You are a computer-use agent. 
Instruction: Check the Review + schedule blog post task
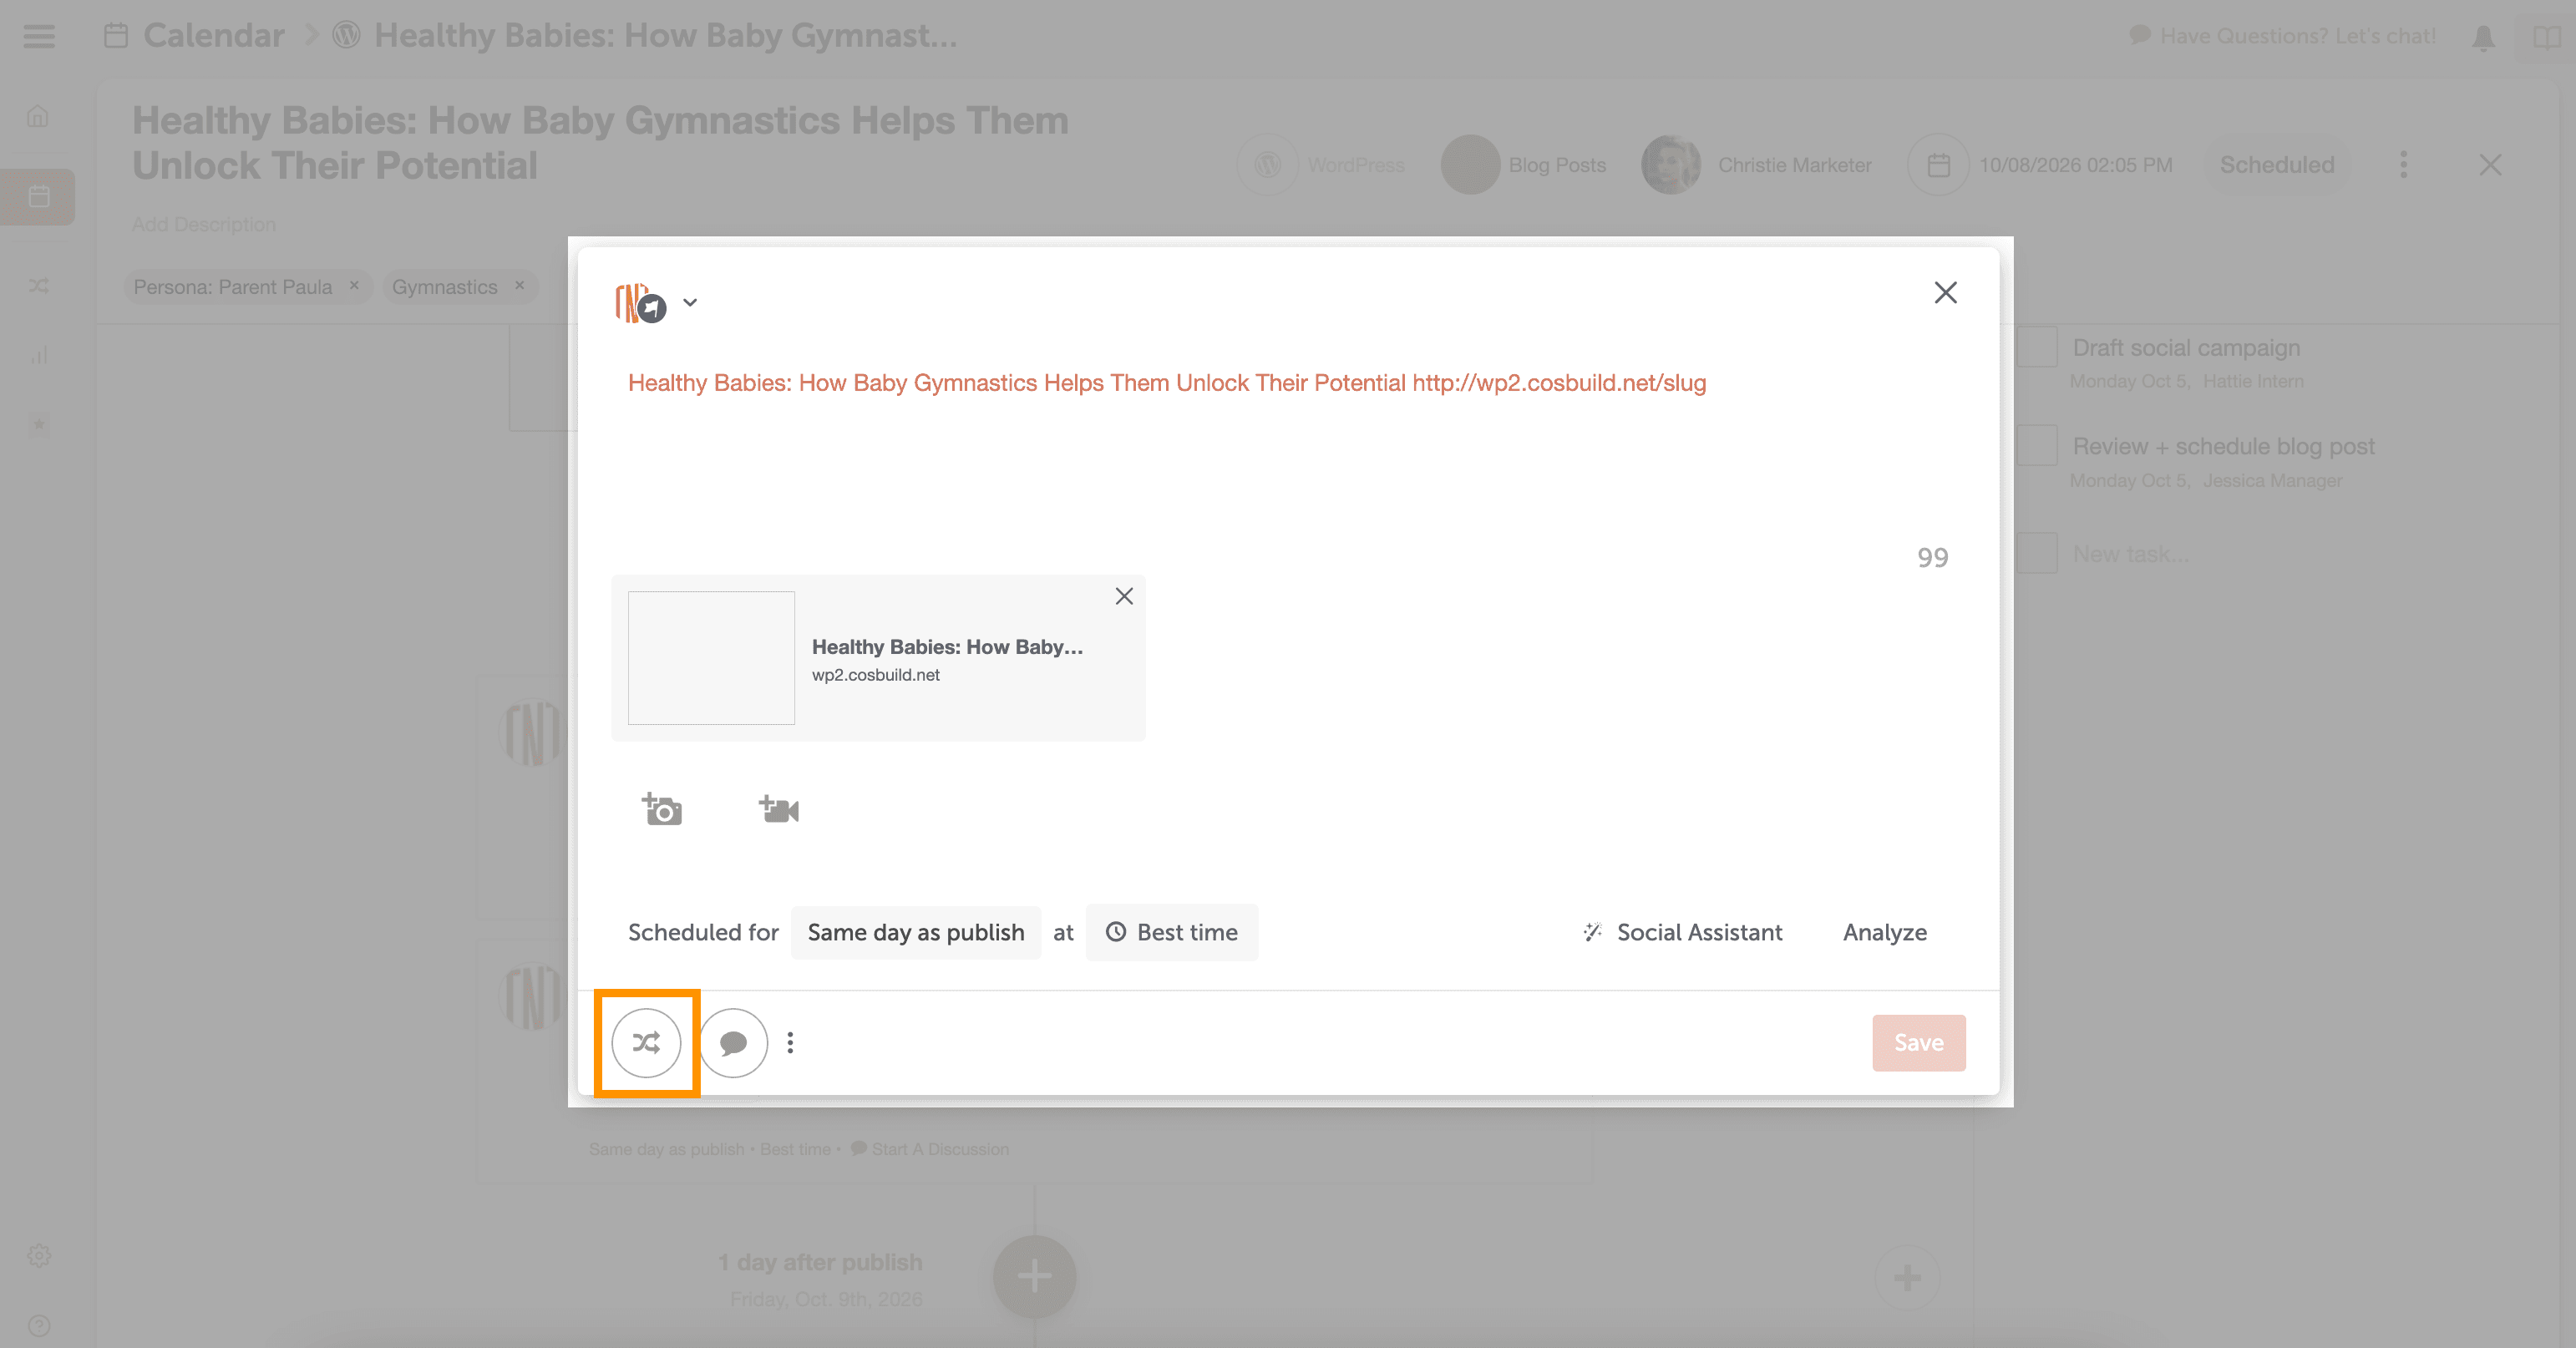click(2037, 446)
